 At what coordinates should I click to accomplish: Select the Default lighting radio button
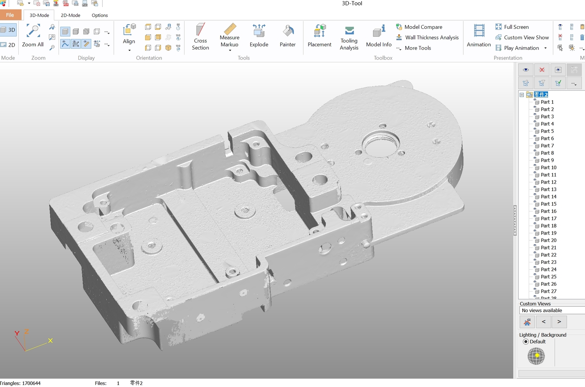(x=526, y=342)
